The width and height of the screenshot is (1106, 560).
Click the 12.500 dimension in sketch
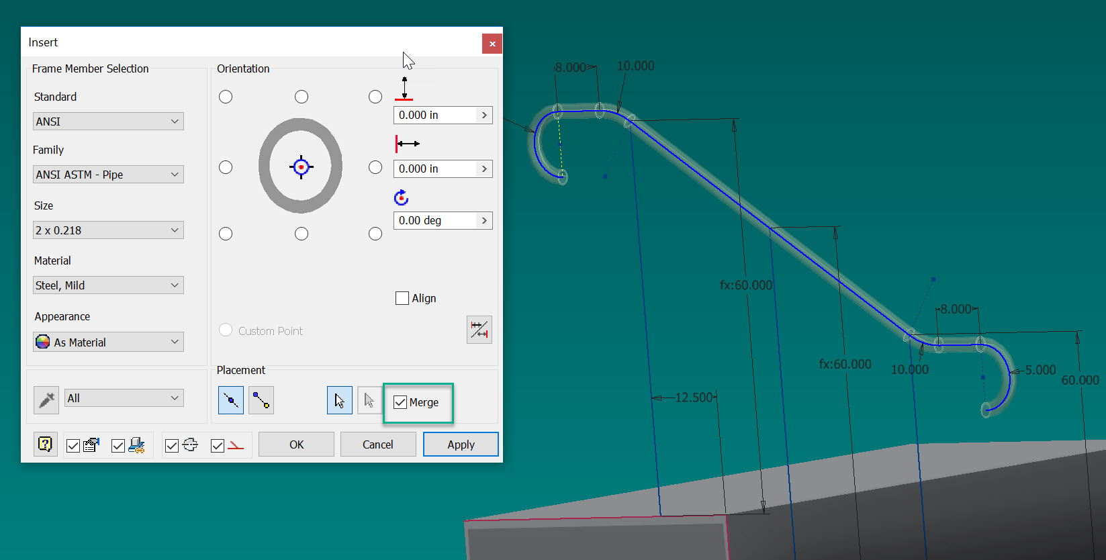click(x=694, y=398)
